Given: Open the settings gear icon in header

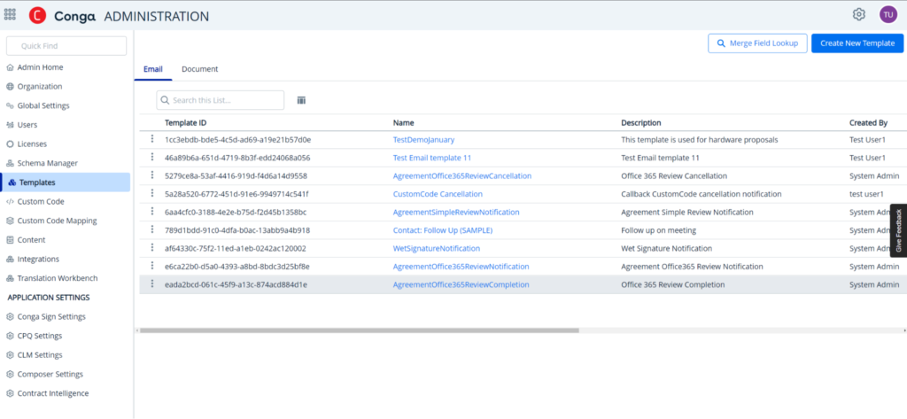Looking at the screenshot, I should tap(859, 14).
